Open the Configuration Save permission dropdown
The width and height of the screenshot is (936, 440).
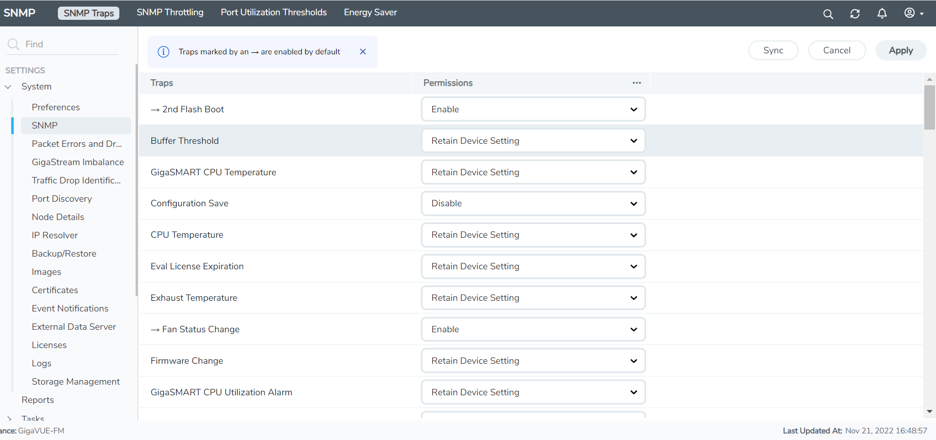pos(533,204)
